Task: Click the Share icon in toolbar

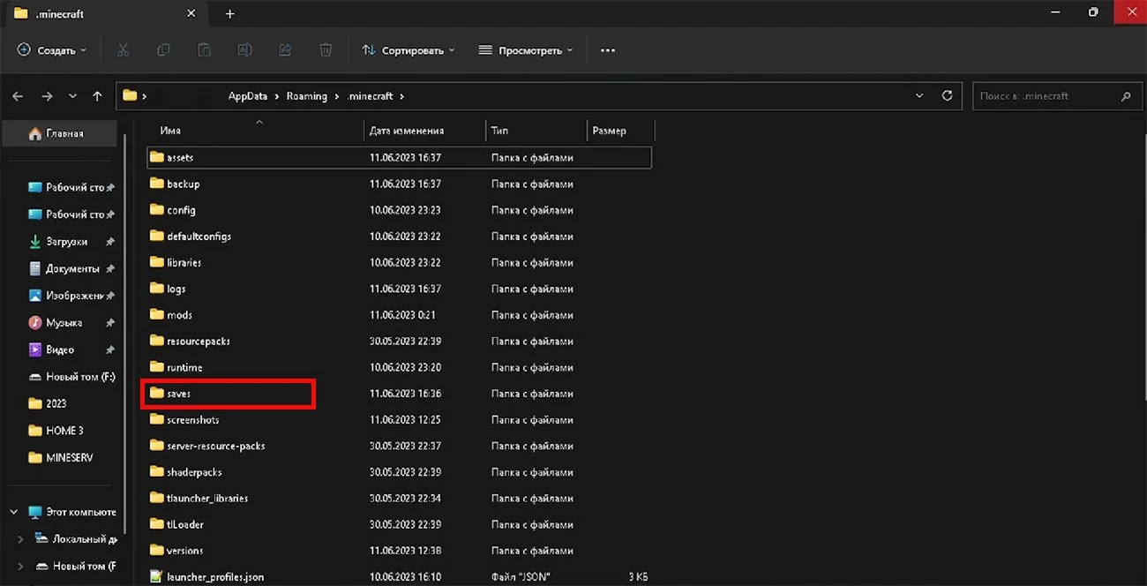Action: pyautogui.click(x=286, y=50)
